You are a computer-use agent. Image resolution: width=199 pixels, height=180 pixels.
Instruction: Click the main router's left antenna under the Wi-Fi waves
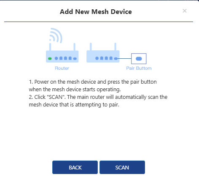coord(50,47)
